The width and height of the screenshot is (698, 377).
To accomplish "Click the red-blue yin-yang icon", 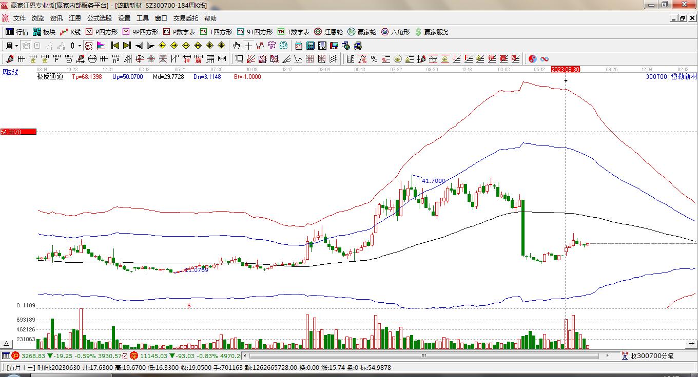I will point(533,59).
